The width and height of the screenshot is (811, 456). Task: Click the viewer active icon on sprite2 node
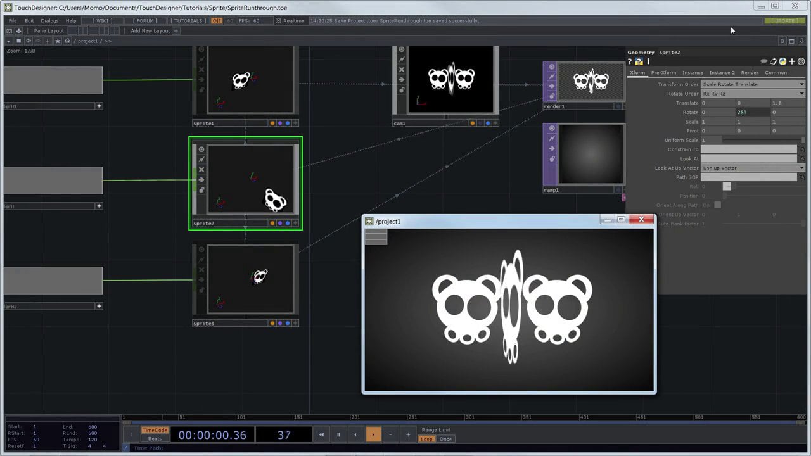click(x=201, y=149)
